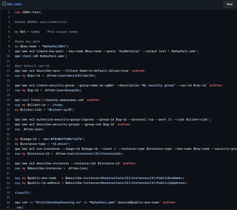This screenshot has width=237, height=210.
Task: Click the use JSON::Fast statement
Action: click(x=28, y=12)
